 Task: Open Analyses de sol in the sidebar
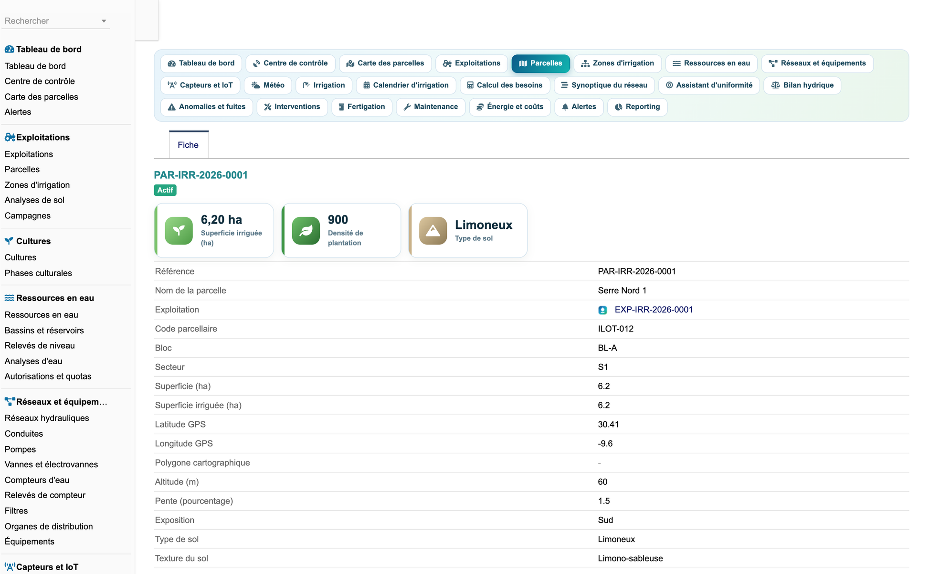(34, 200)
